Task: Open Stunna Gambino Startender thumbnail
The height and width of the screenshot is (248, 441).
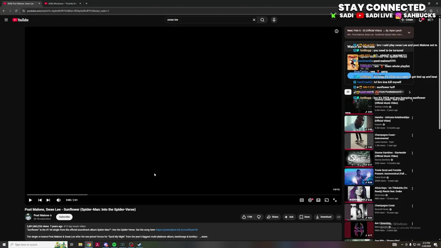Action: click(359, 159)
